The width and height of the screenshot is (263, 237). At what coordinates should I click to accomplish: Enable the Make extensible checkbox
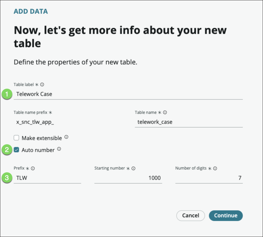[17, 138]
